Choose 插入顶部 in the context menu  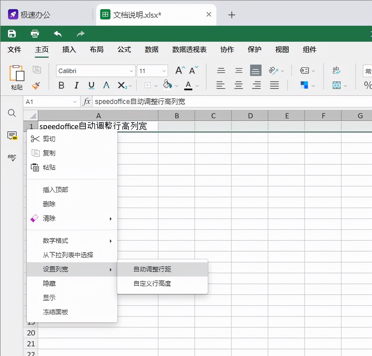click(x=72, y=190)
